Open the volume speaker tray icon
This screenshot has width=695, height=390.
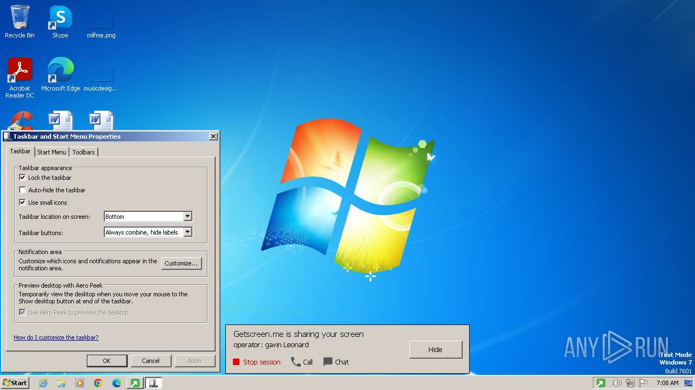[x=617, y=383]
